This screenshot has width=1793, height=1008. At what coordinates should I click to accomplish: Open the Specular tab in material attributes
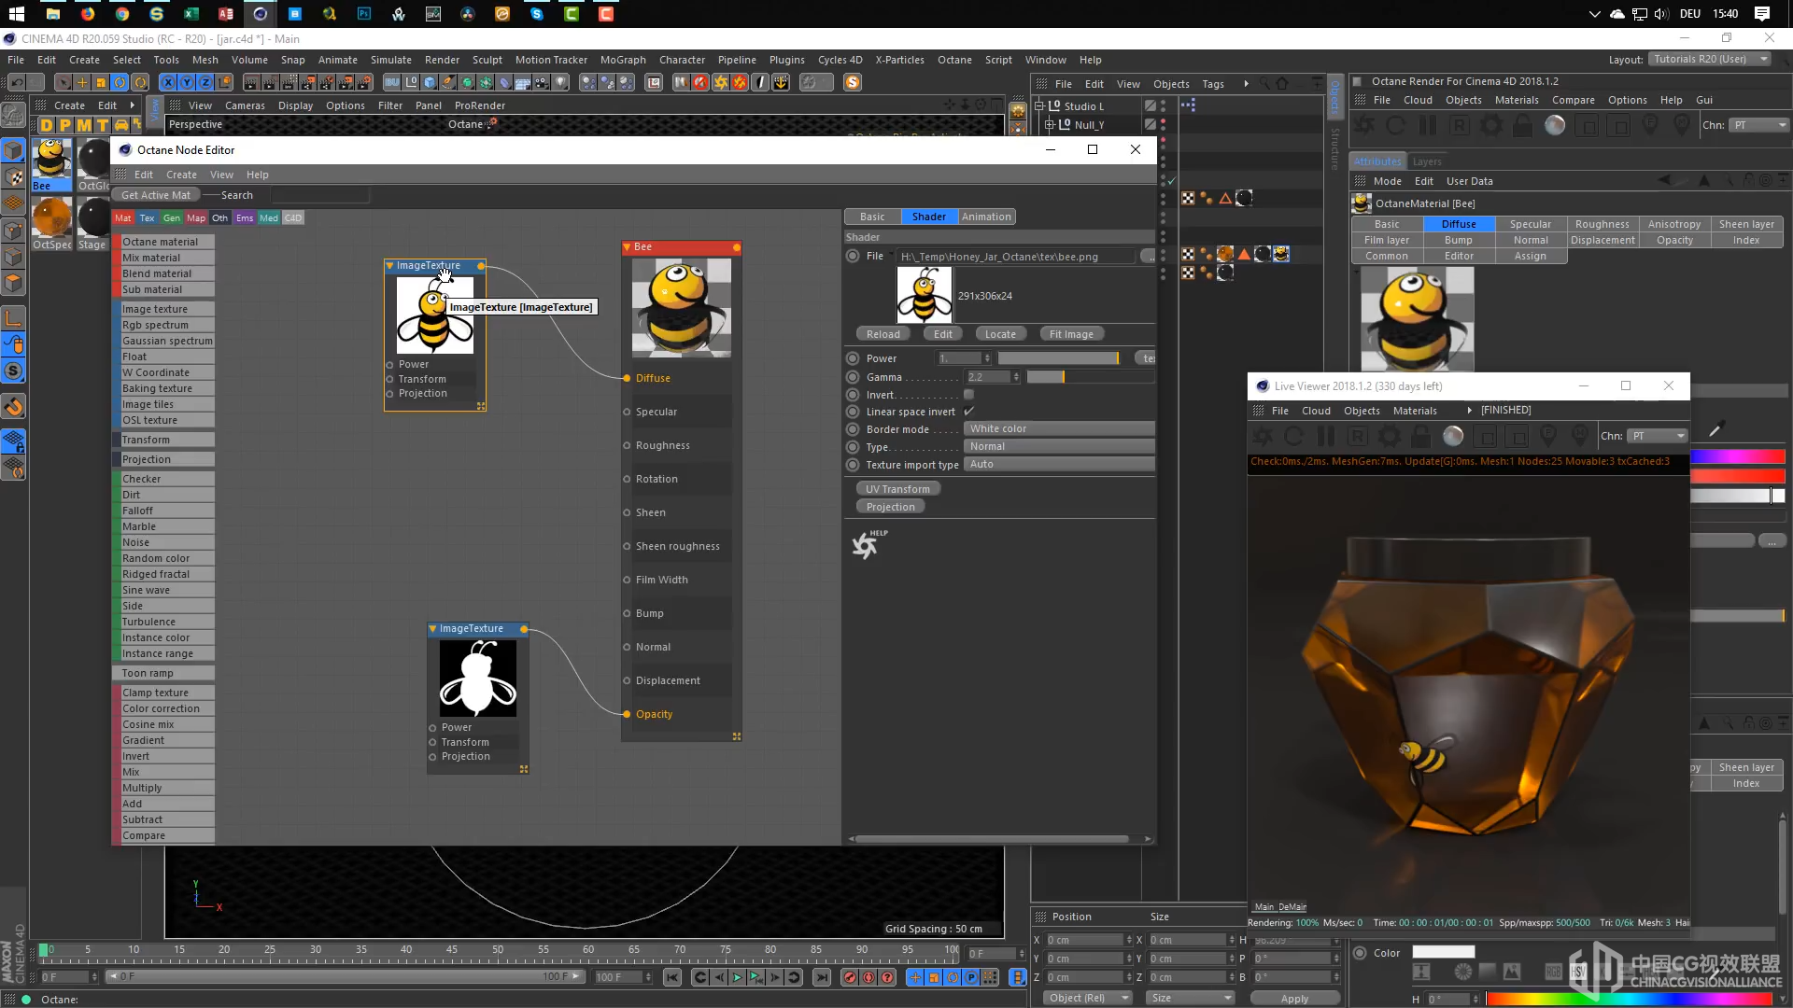pyautogui.click(x=1530, y=224)
